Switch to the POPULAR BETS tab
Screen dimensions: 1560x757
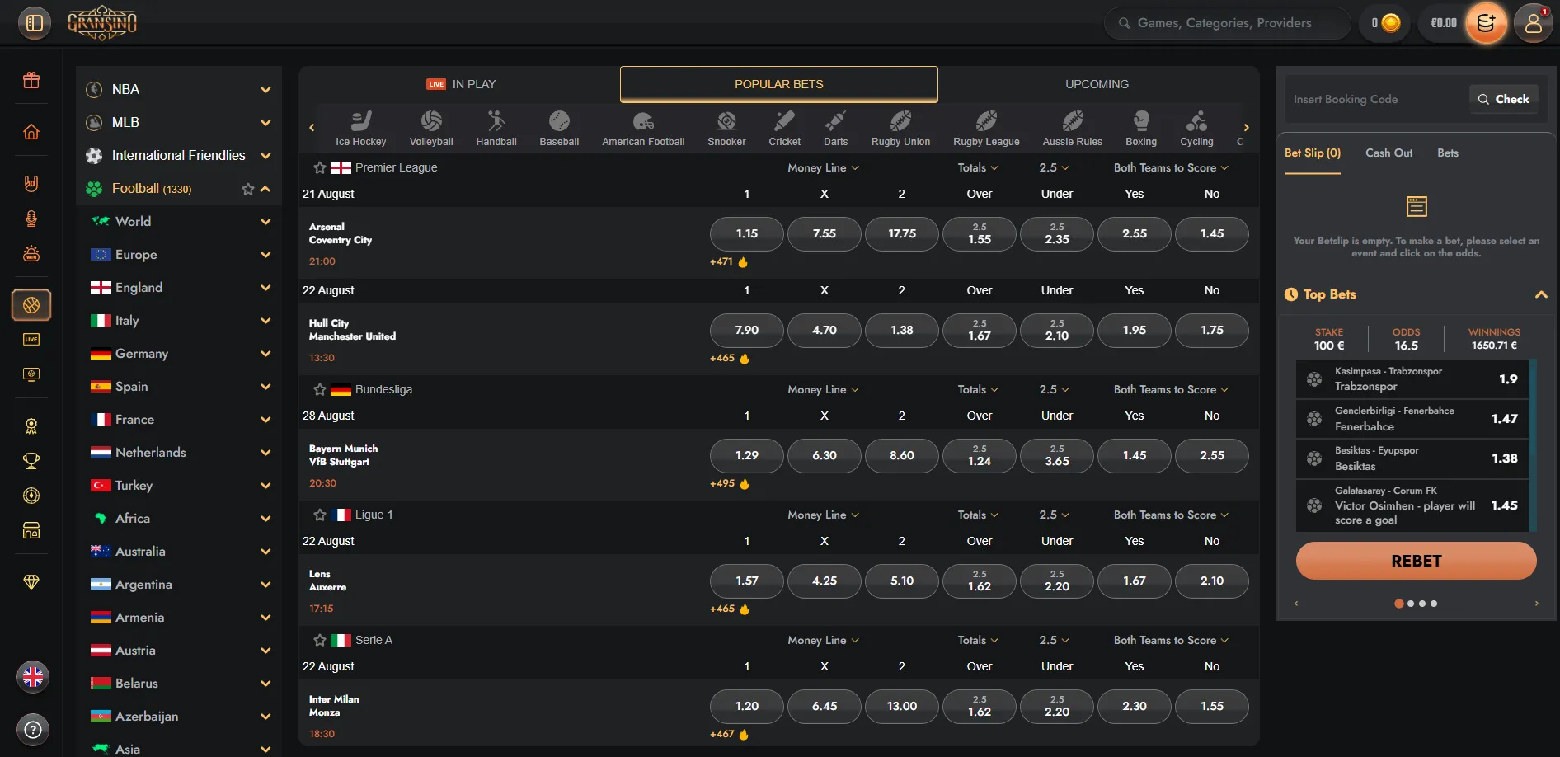click(779, 84)
